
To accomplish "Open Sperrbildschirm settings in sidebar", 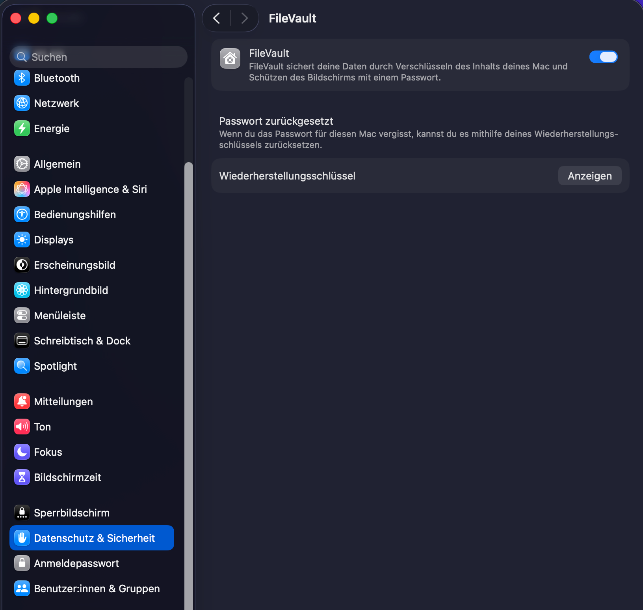I will [72, 513].
